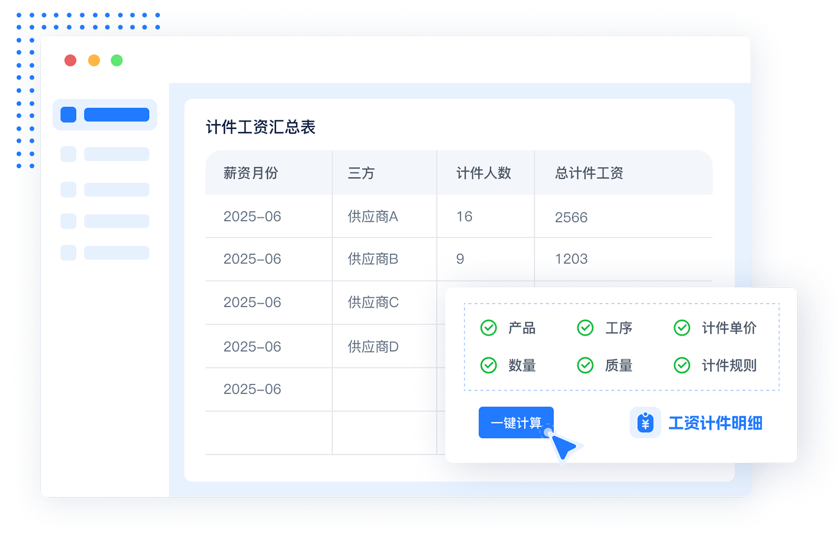
Task: Open 工资计件明细 link
Action: point(716,424)
